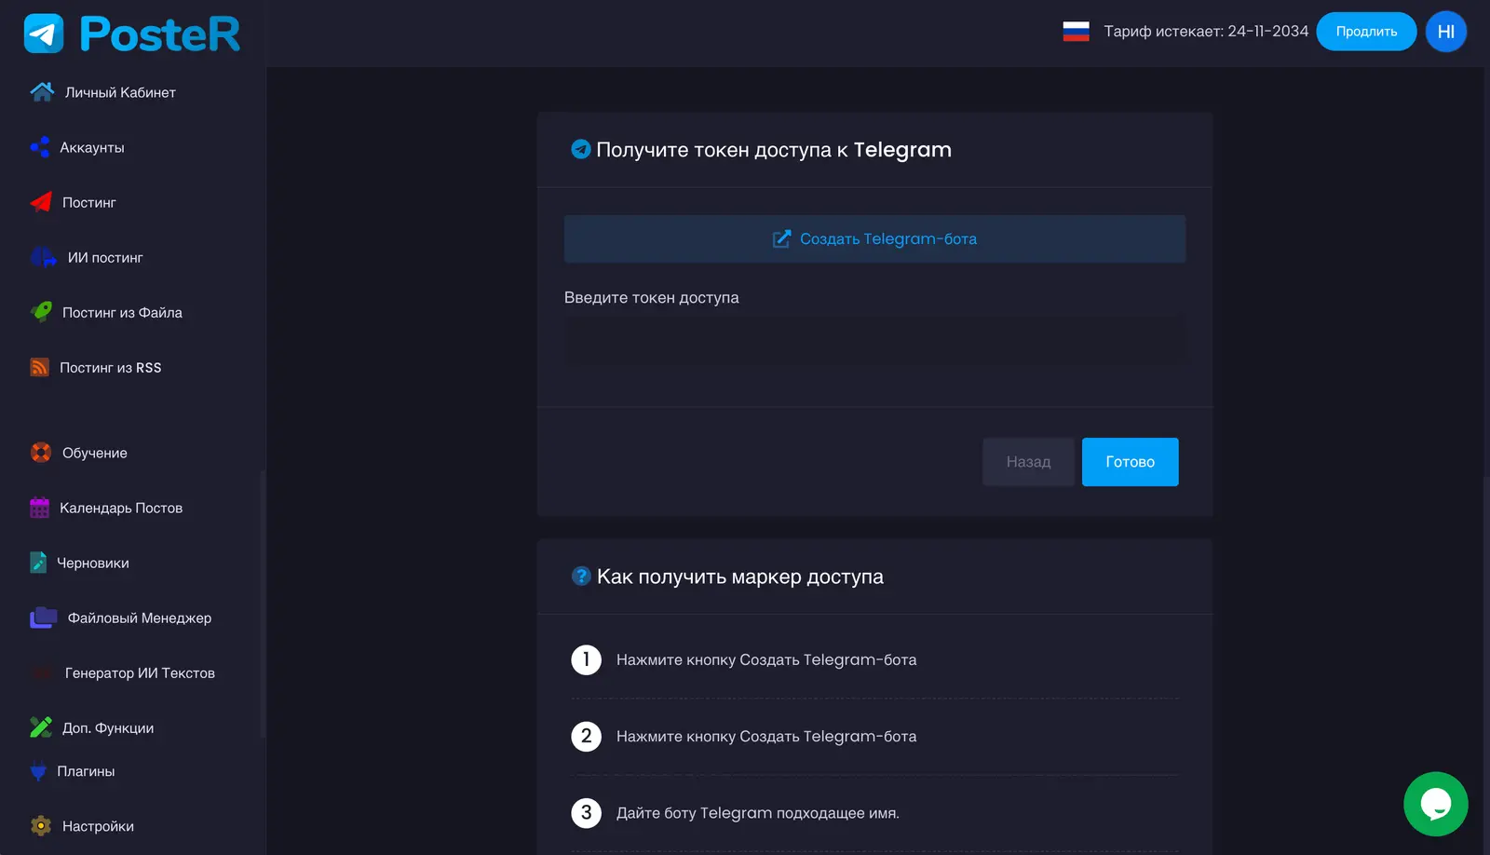Click the blue question mark help icon
The width and height of the screenshot is (1490, 855).
[581, 577]
